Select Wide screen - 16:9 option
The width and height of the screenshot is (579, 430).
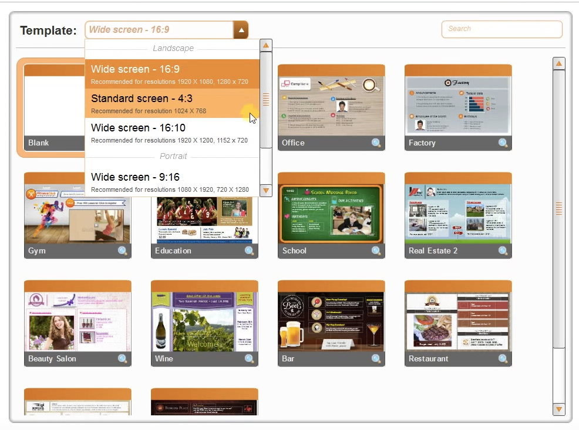point(172,74)
